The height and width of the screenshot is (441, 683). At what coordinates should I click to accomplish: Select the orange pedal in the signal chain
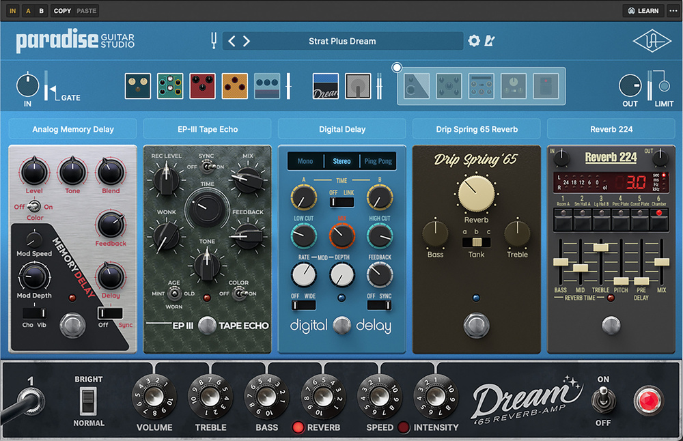click(235, 87)
